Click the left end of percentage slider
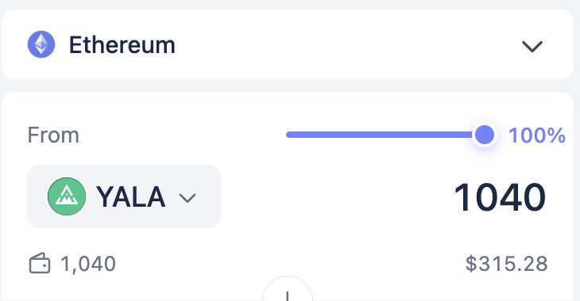 pyautogui.click(x=288, y=135)
